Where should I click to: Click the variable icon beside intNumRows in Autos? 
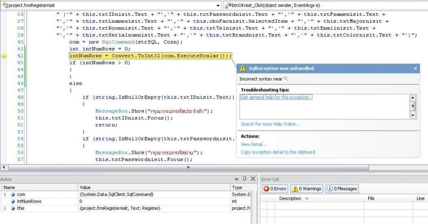point(13,201)
